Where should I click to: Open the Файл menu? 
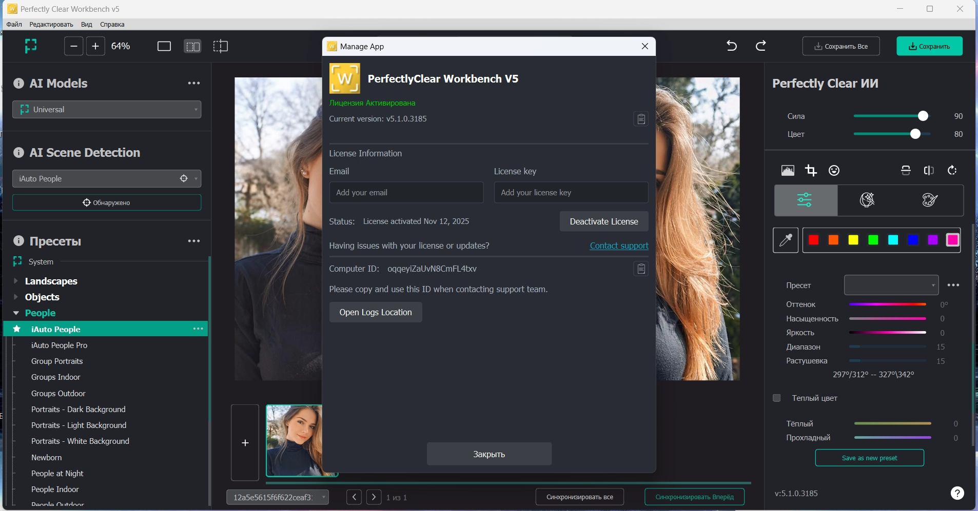14,24
